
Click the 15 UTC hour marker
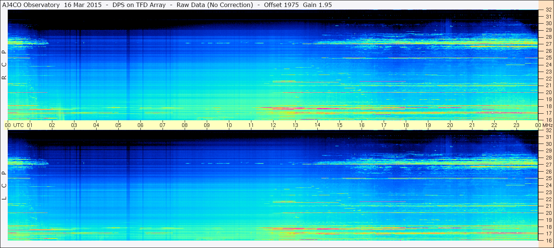(x=339, y=125)
